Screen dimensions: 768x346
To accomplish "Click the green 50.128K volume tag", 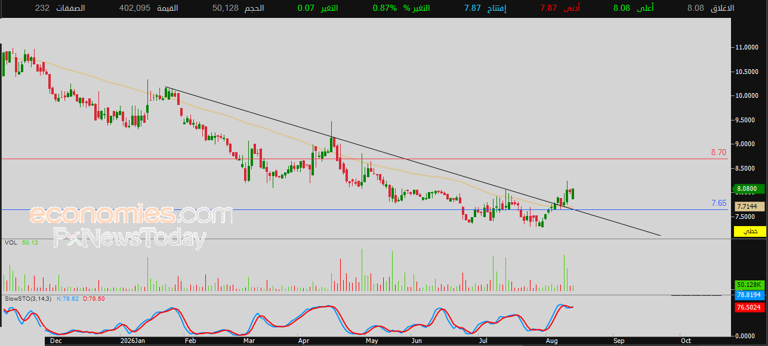I will tap(750, 285).
